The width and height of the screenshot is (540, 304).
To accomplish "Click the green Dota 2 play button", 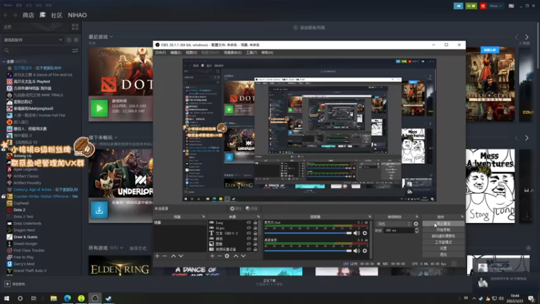I will (x=99, y=108).
